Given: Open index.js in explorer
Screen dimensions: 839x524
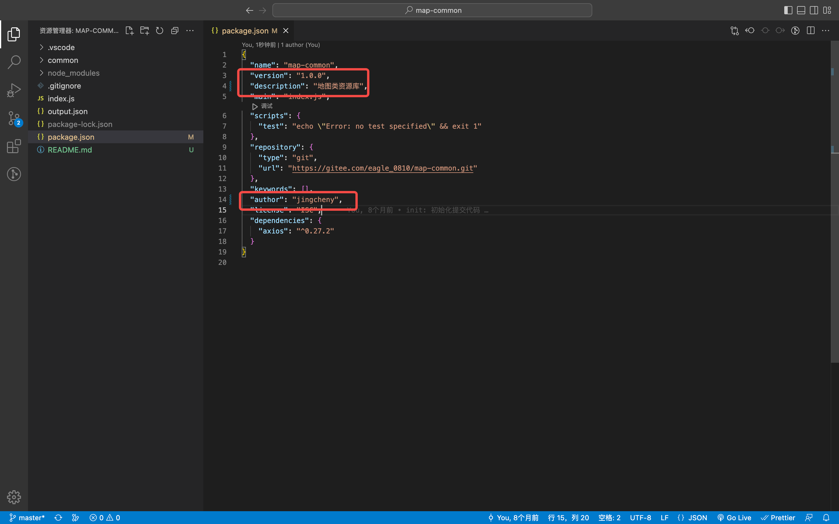Looking at the screenshot, I should point(115,98).
